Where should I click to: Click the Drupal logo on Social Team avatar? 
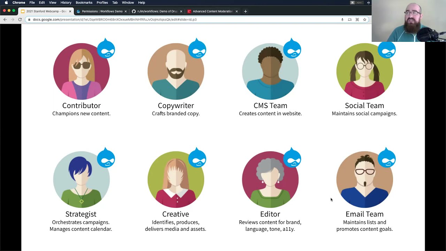(387, 49)
